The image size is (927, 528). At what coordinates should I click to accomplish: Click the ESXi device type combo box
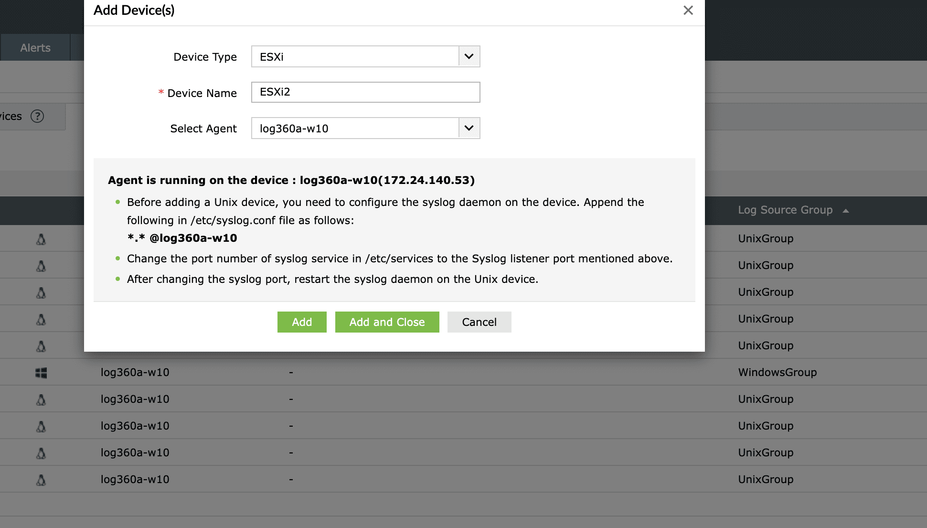tap(355, 57)
